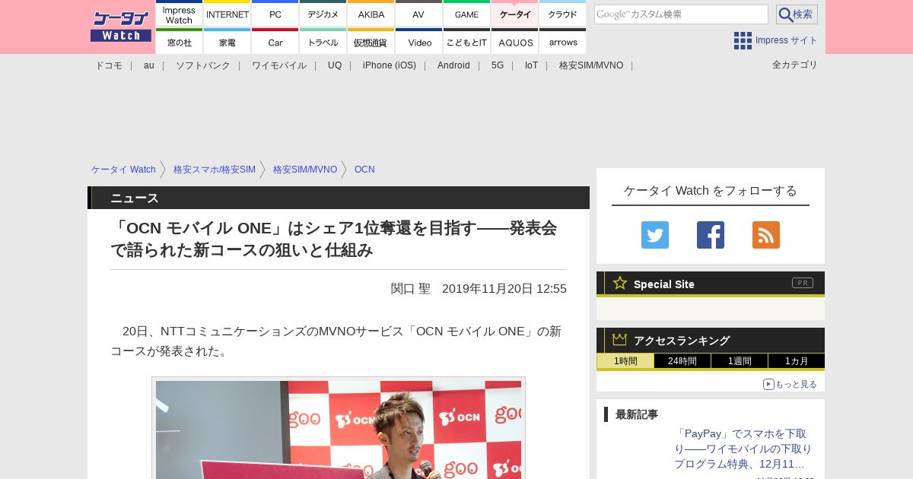Open the Car nav tab
Viewport: 913px width, 479px height.
275,41
